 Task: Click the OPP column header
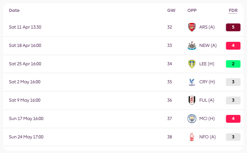[192, 11]
